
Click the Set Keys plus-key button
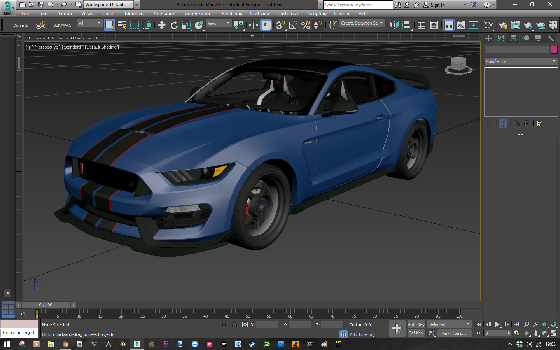tap(397, 329)
